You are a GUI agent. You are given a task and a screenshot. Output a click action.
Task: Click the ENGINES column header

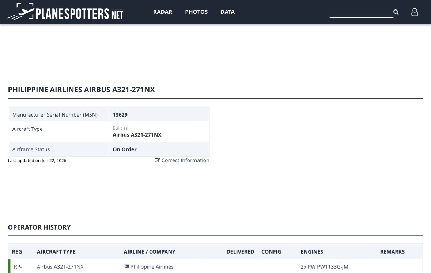click(x=312, y=251)
